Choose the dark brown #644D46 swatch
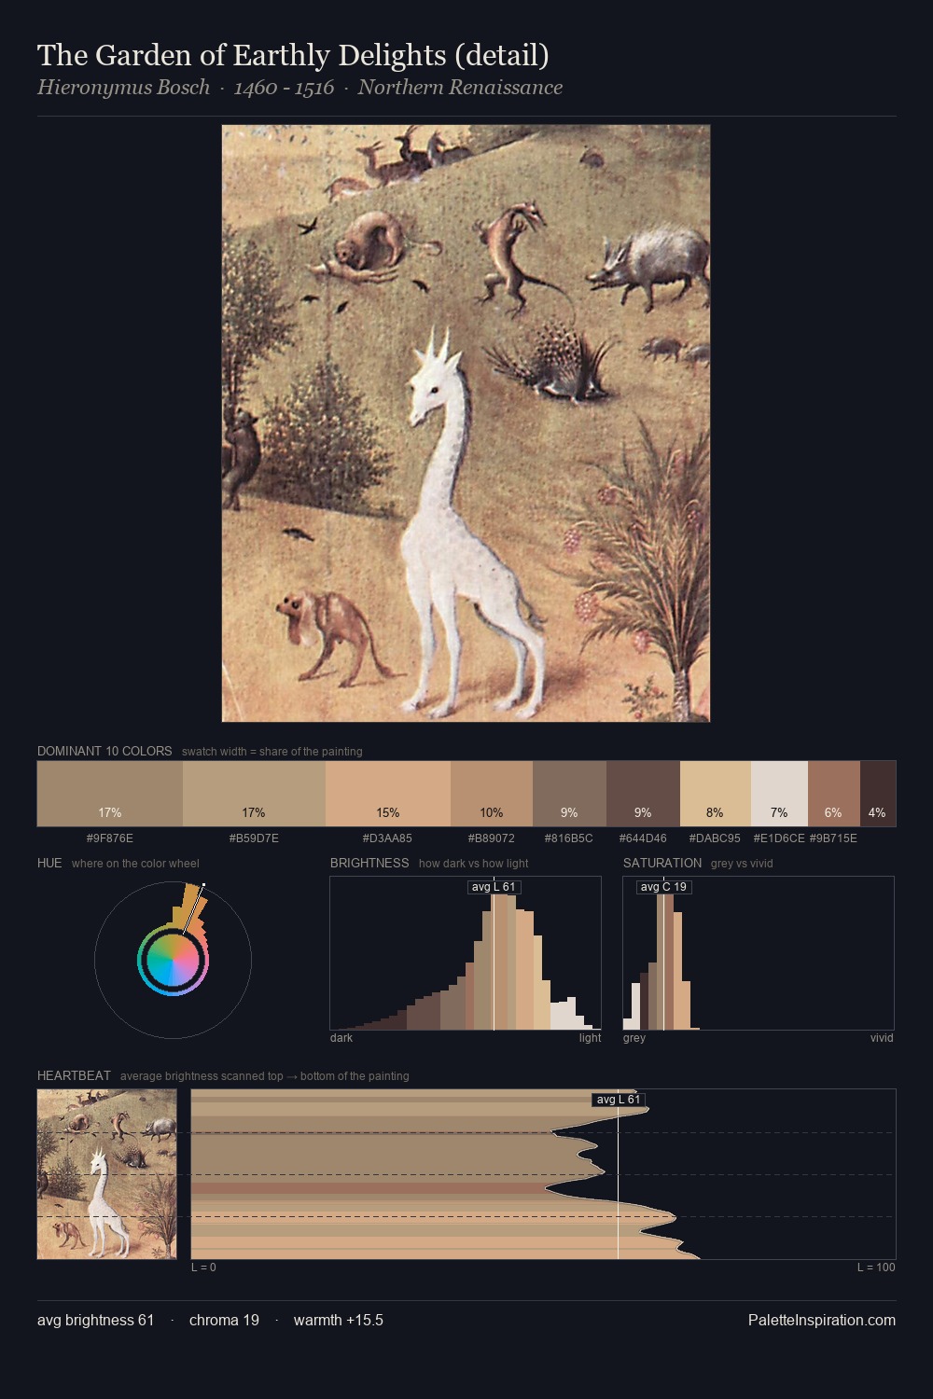Viewport: 933px width, 1399px height. coord(643,794)
